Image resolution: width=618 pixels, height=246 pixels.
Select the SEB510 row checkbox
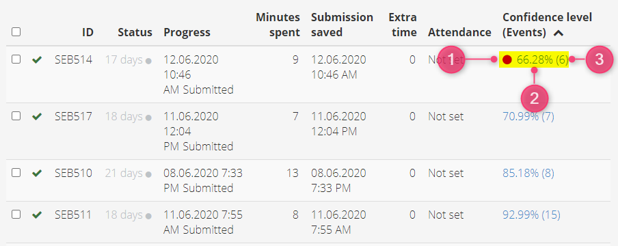coord(16,173)
